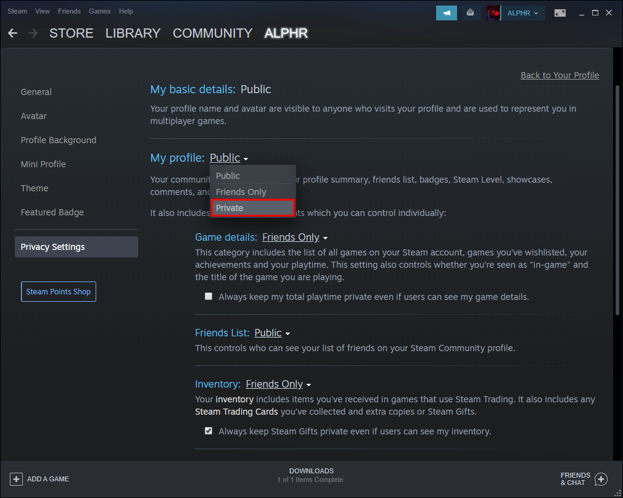Open the My profile Public dropdown

(229, 158)
